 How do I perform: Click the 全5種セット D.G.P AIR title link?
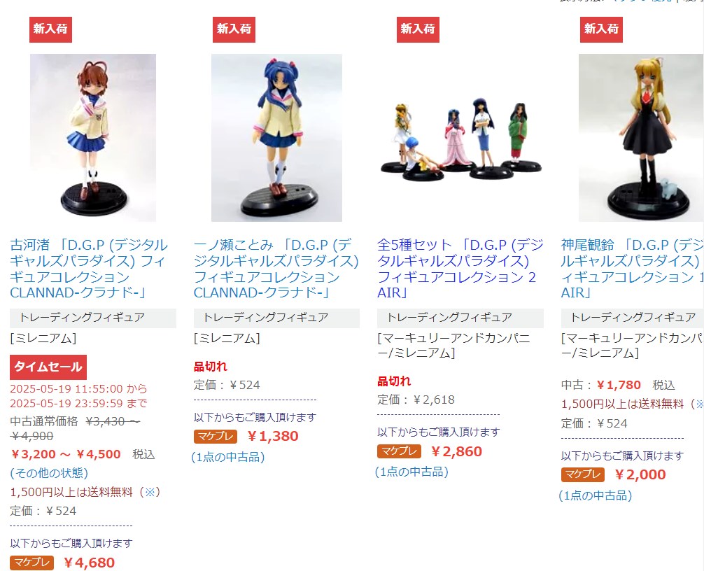[460, 269]
